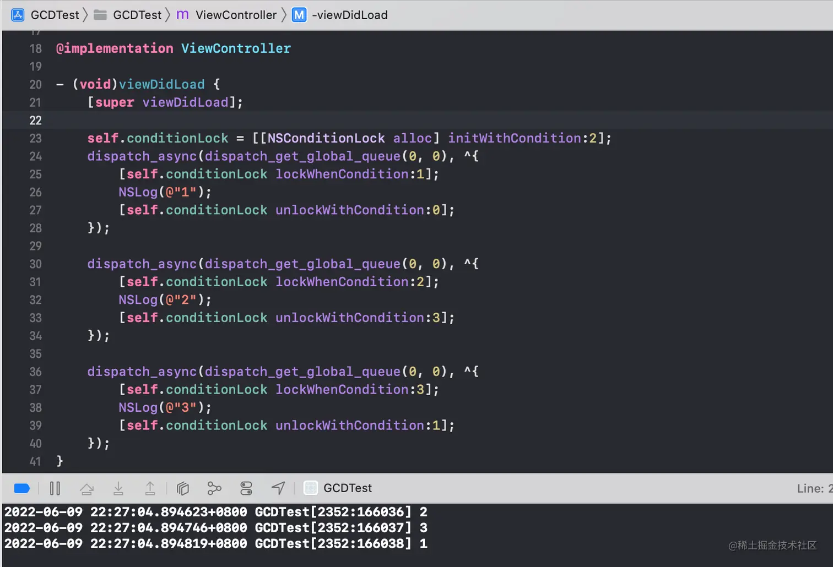The height and width of the screenshot is (567, 833).
Task: Open the GCDTest folder breadcrumb item
Action: coord(137,15)
